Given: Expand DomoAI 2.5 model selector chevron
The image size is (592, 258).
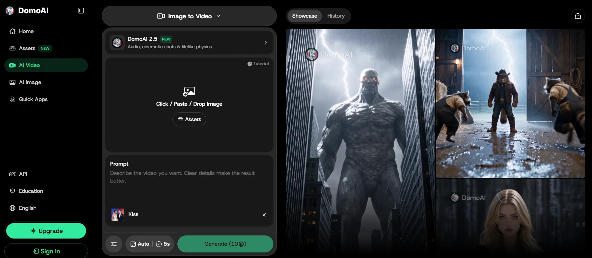Looking at the screenshot, I should [265, 43].
